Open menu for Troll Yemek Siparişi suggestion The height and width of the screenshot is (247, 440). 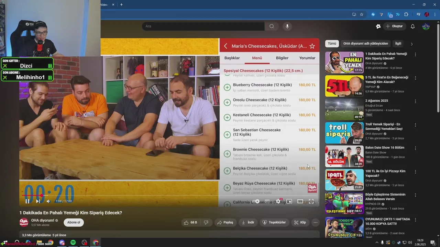[415, 125]
